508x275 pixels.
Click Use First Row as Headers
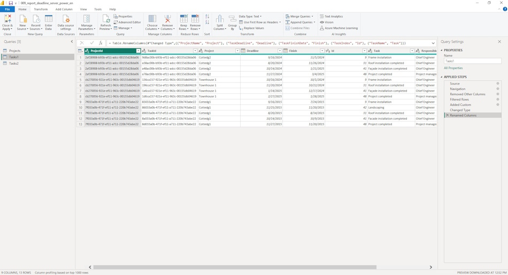pyautogui.click(x=260, y=22)
